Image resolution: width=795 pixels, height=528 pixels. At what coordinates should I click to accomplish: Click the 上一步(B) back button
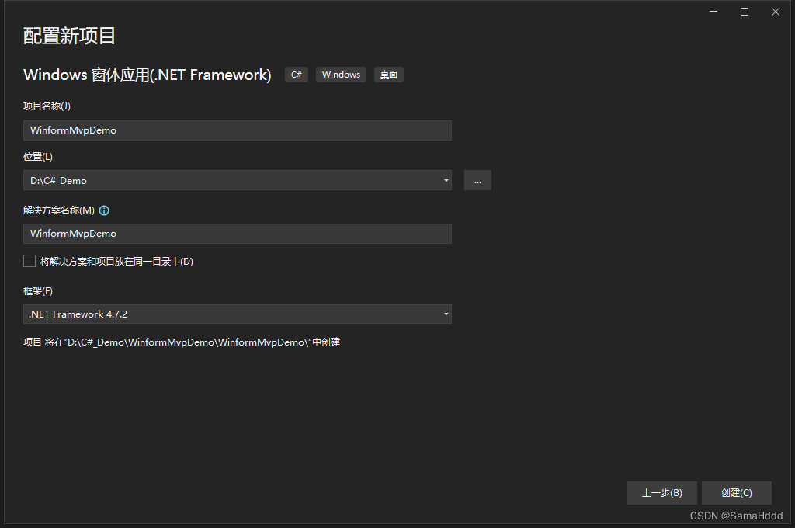661,492
